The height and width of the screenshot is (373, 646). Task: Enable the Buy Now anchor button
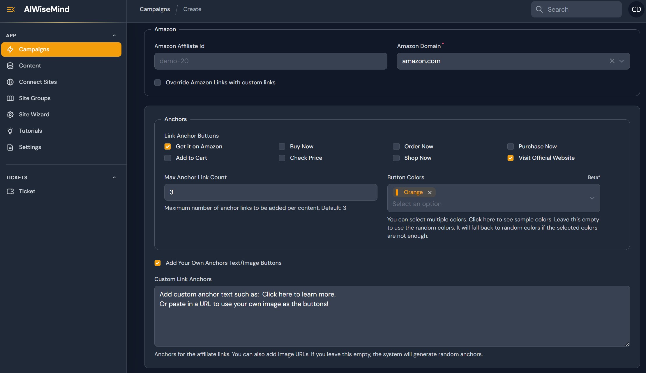(282, 146)
